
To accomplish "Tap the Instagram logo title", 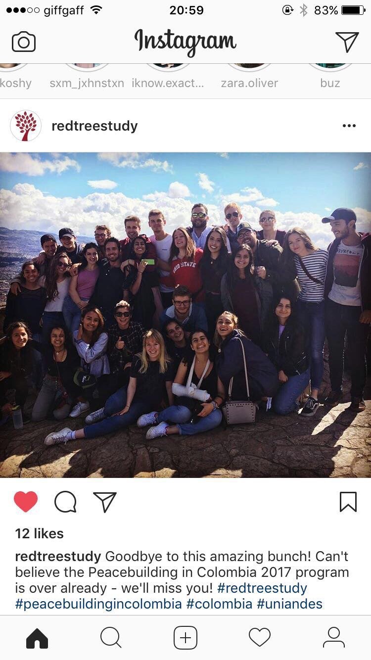I will [185, 42].
